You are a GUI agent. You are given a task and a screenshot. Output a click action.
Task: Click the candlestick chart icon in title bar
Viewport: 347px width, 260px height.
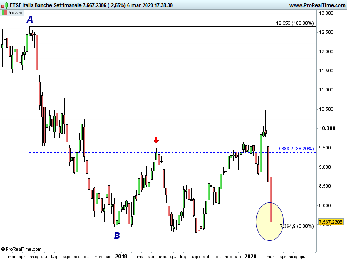pos(5,5)
